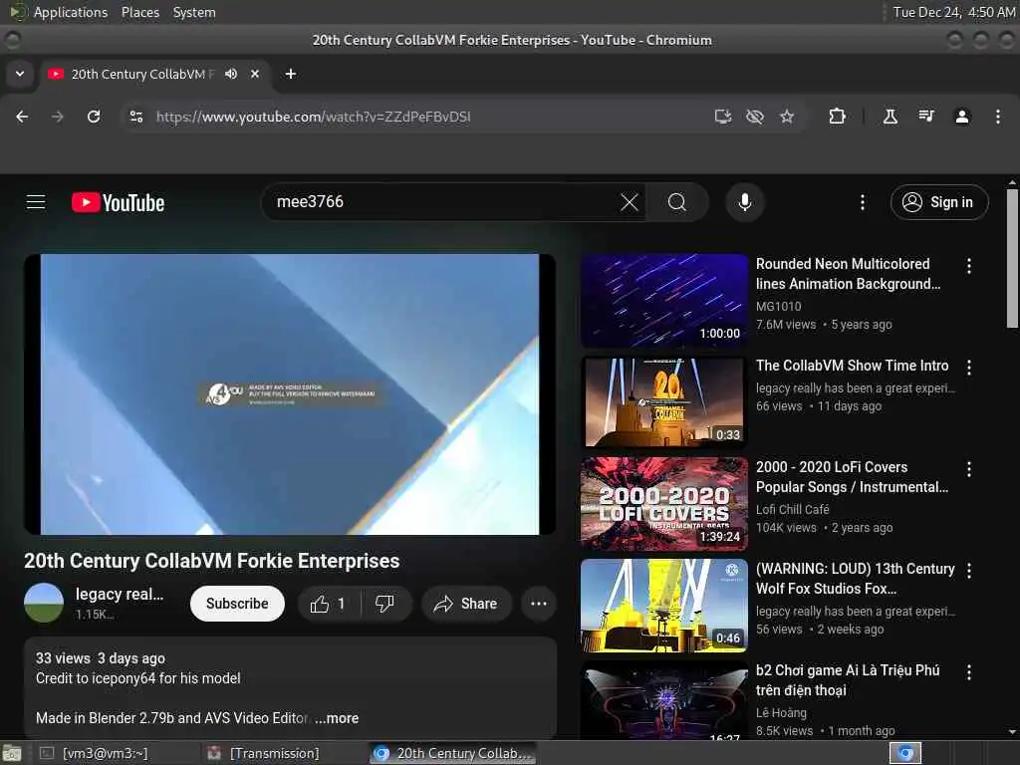The image size is (1020, 765).
Task: Bookmark this page with the star icon
Action: click(787, 117)
